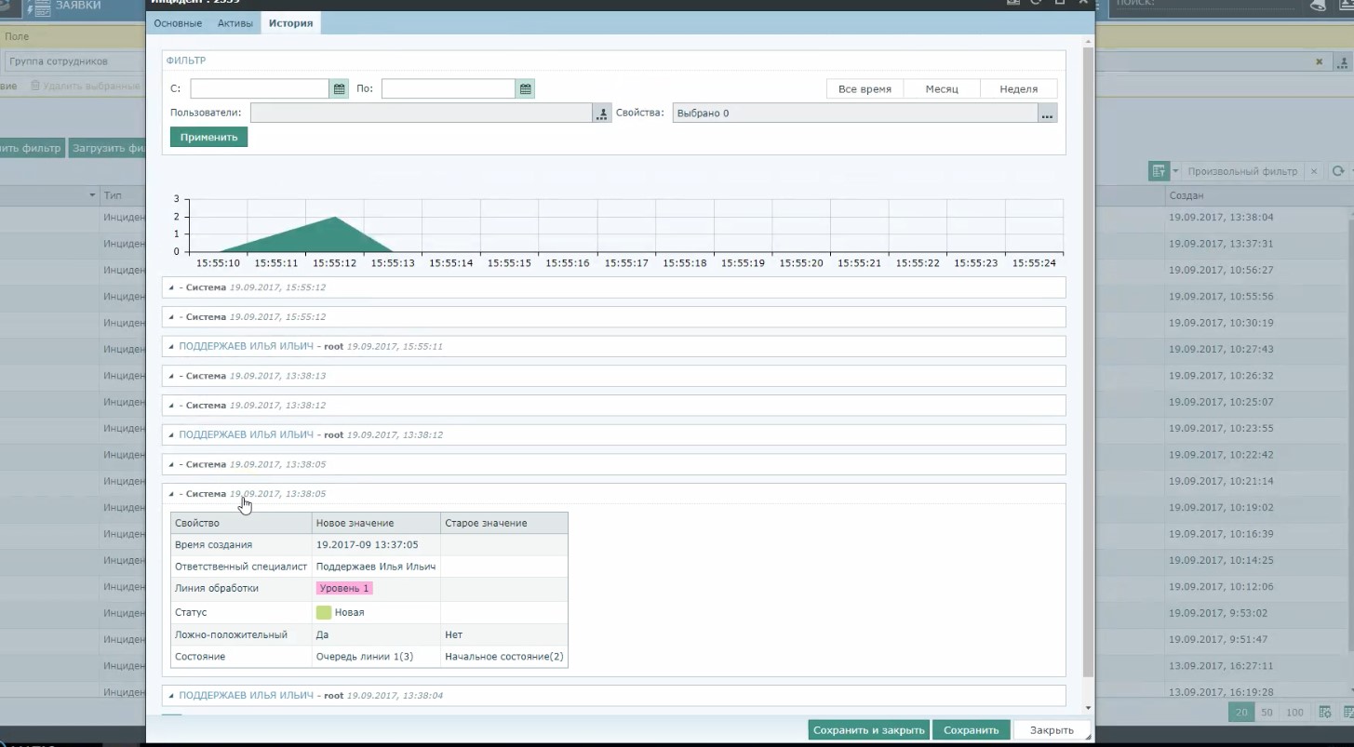
Task: Click the Пользователи input field
Action: tap(421, 113)
